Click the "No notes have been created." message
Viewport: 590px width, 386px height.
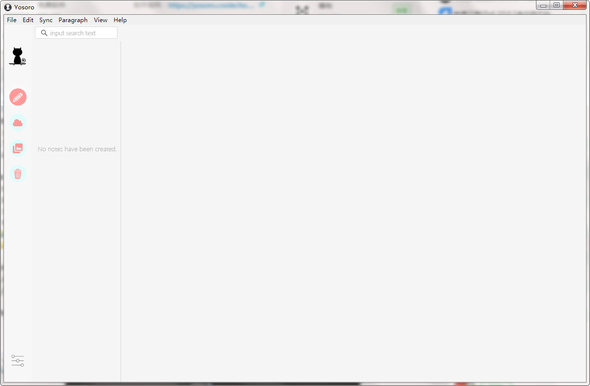tap(77, 149)
